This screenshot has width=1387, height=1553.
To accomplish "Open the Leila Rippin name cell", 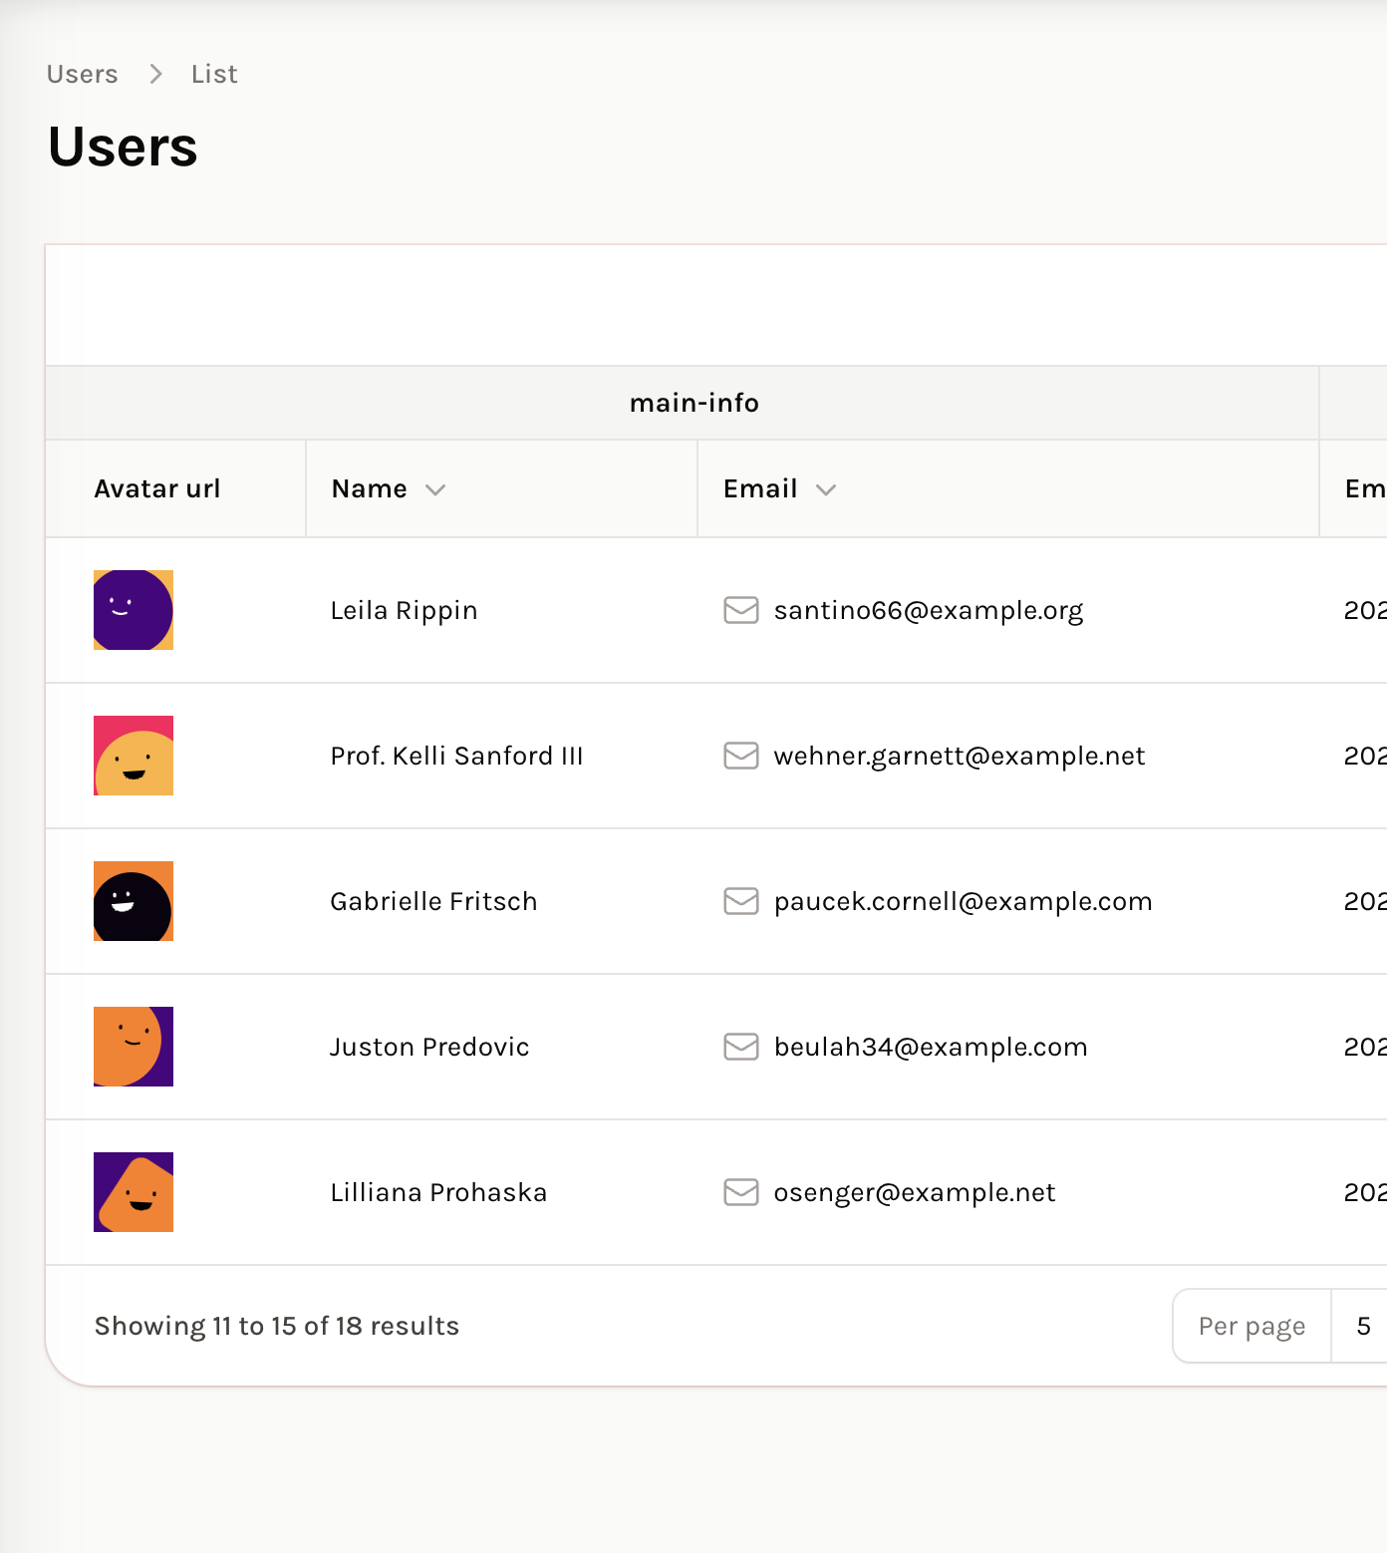I will 404,610.
